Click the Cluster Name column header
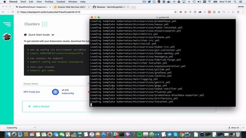Viewport: 246px width, 138px height. point(31,84)
